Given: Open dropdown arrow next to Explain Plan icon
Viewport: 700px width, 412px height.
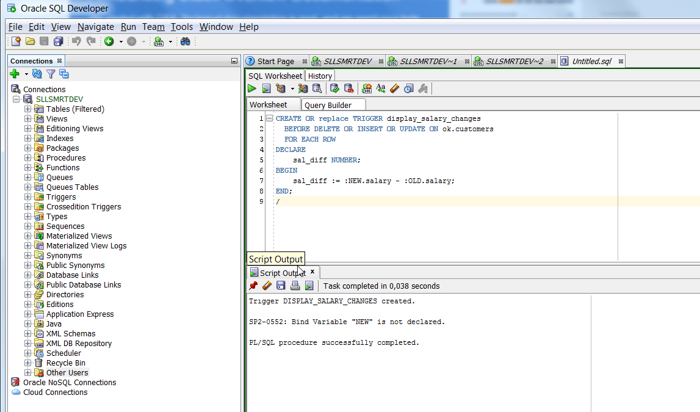Looking at the screenshot, I should [292, 89].
